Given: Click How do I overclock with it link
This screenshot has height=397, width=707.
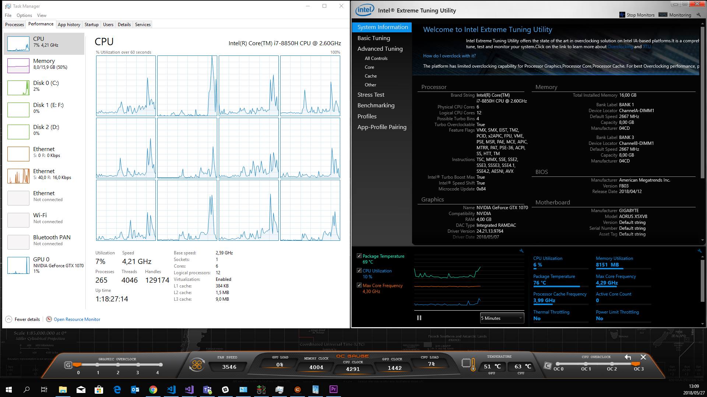Looking at the screenshot, I should pyautogui.click(x=449, y=56).
